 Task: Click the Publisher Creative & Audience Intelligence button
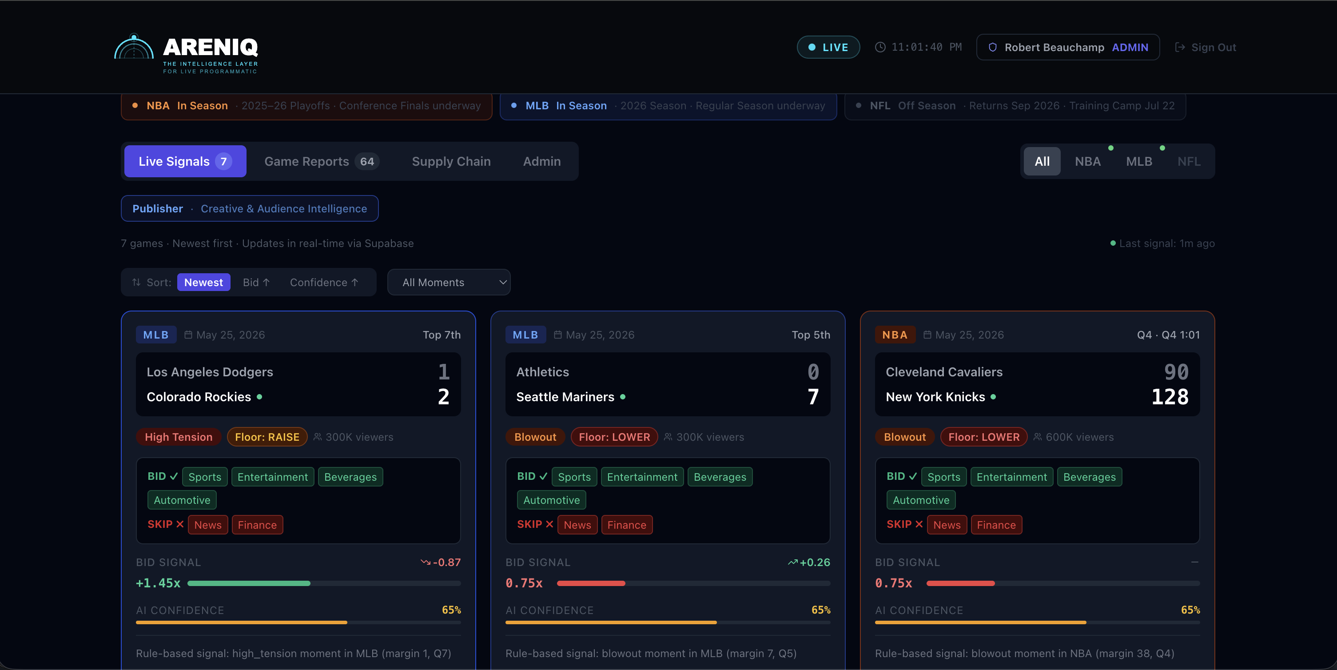(250, 209)
